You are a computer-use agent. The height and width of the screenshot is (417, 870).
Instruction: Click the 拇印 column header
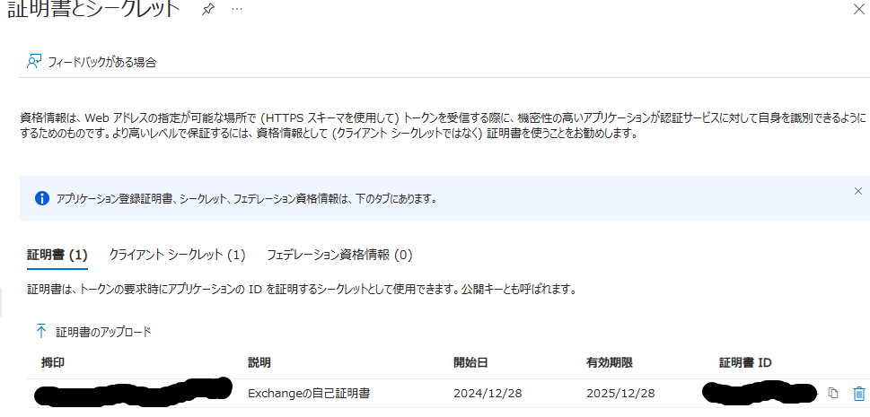(x=53, y=363)
